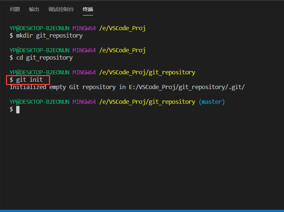284x212 pixels.
Task: Switch to the 输出 tab
Action: (34, 9)
